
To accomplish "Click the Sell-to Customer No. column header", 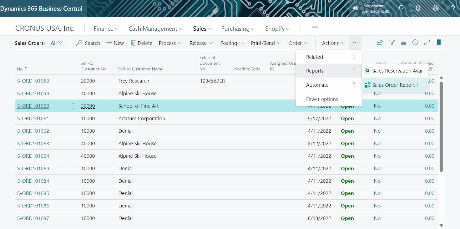I will [94, 66].
